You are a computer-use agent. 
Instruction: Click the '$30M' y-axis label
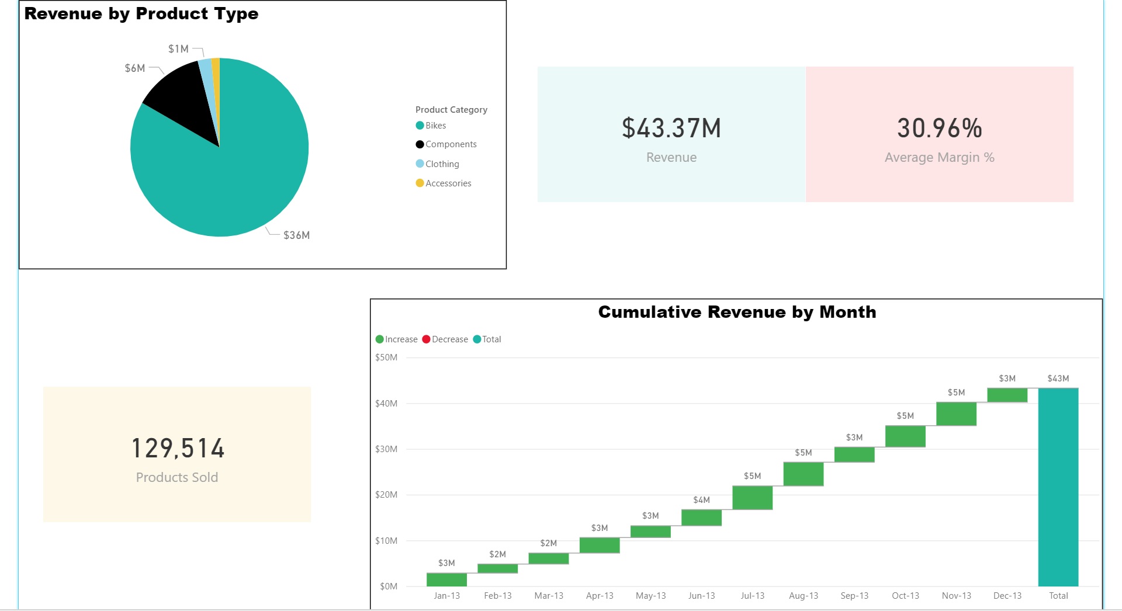pyautogui.click(x=386, y=449)
